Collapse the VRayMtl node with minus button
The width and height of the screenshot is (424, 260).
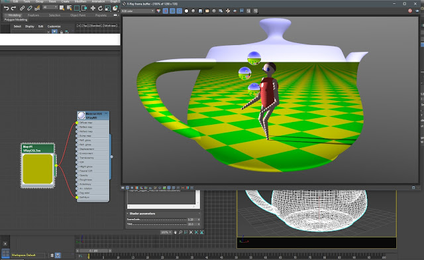(106, 113)
